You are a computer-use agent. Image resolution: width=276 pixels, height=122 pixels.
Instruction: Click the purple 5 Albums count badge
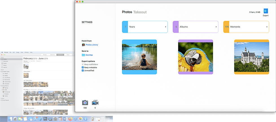(x=176, y=27)
